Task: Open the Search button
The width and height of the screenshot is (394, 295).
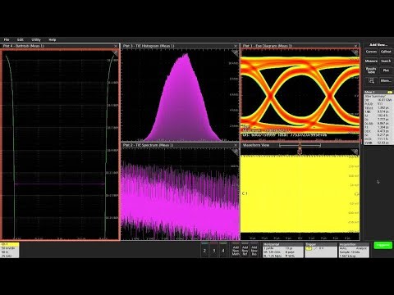Action: (x=386, y=61)
